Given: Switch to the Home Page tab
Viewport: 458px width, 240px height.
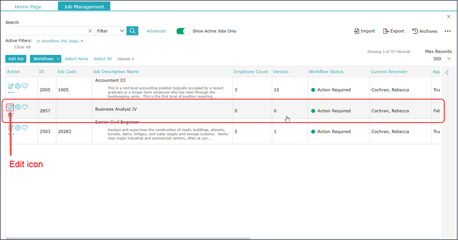Looking at the screenshot, I should [28, 7].
